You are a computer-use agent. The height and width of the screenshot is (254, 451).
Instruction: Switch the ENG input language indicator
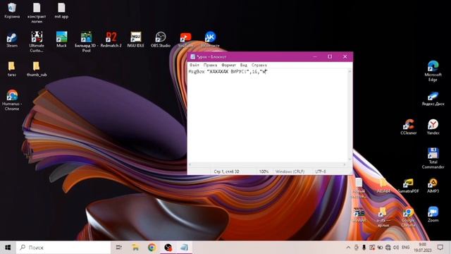(x=406, y=248)
